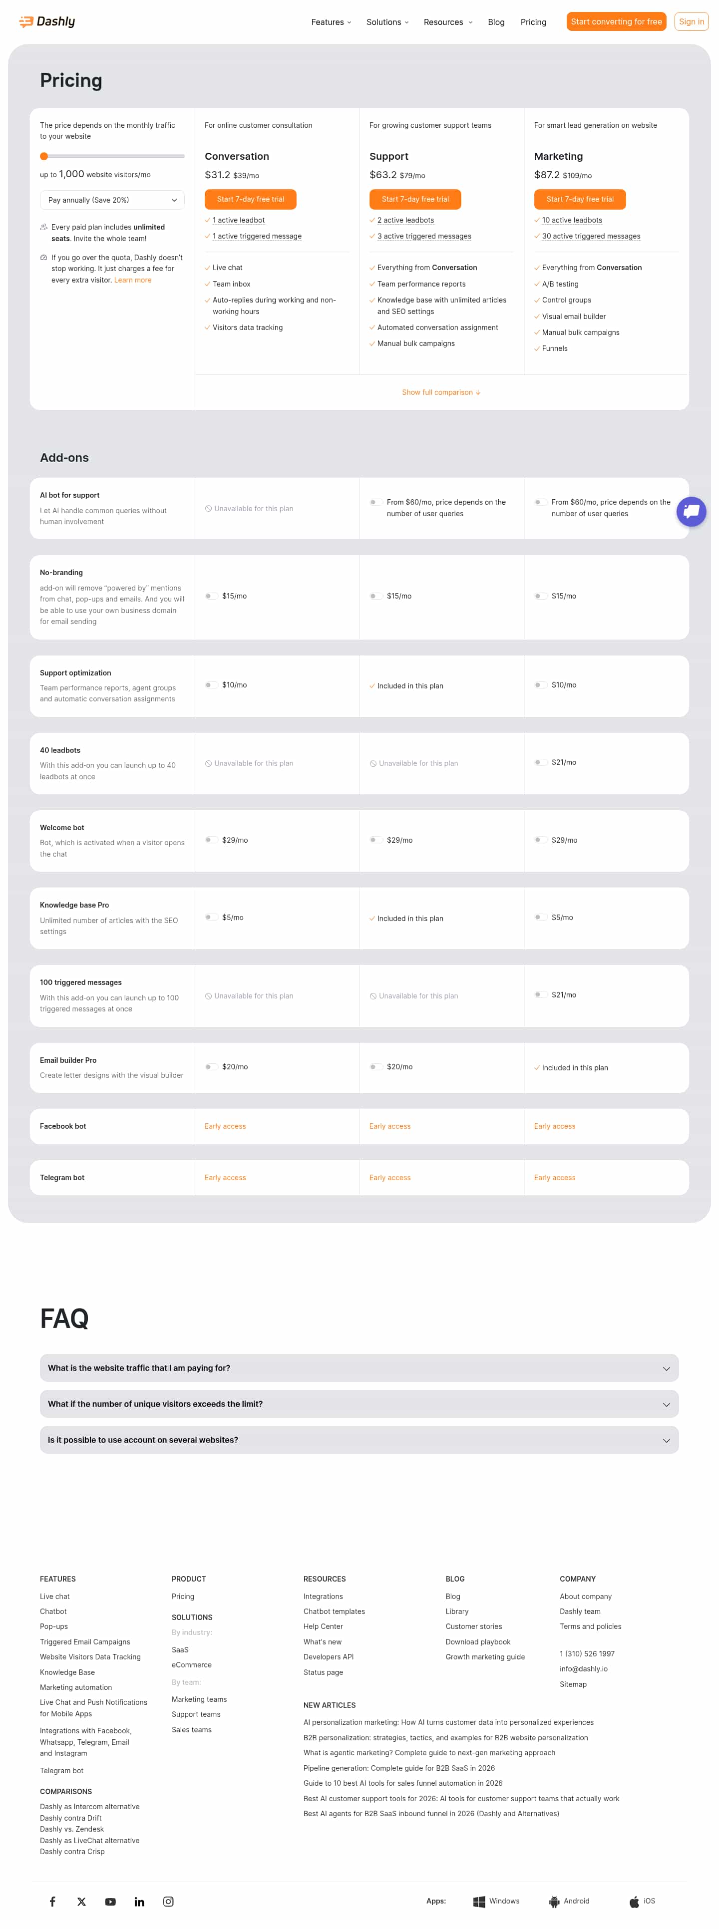Open Dashly's YouTube channel icon
Image resolution: width=719 pixels, height=1929 pixels.
pos(110,1901)
